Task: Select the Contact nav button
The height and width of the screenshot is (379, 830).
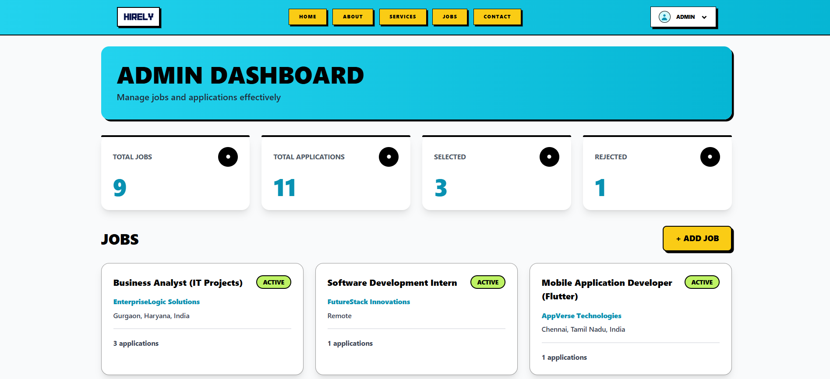Action: pos(497,17)
